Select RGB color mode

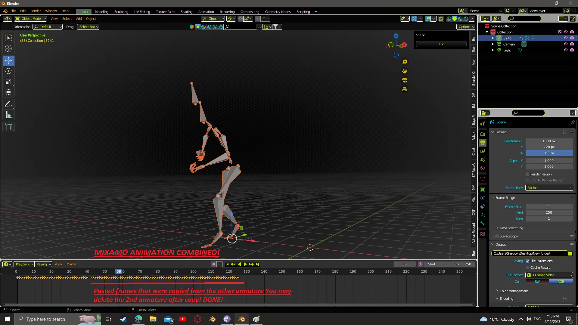coord(561,282)
